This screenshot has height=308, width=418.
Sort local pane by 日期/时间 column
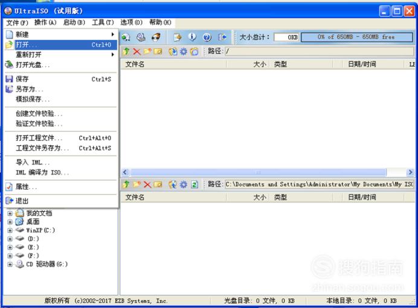[x=373, y=197]
